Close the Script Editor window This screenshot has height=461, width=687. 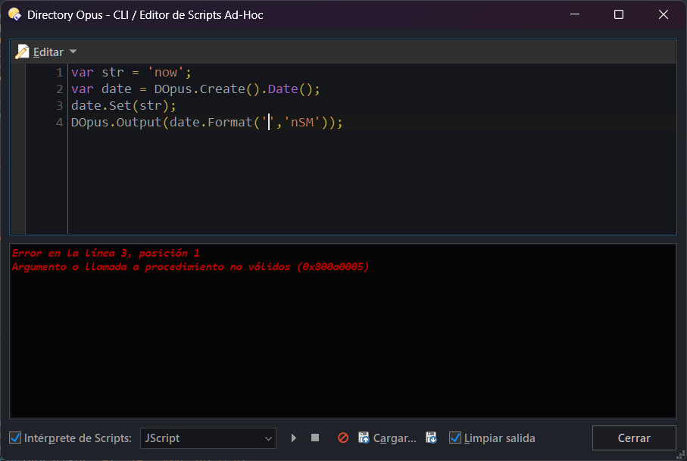[664, 14]
